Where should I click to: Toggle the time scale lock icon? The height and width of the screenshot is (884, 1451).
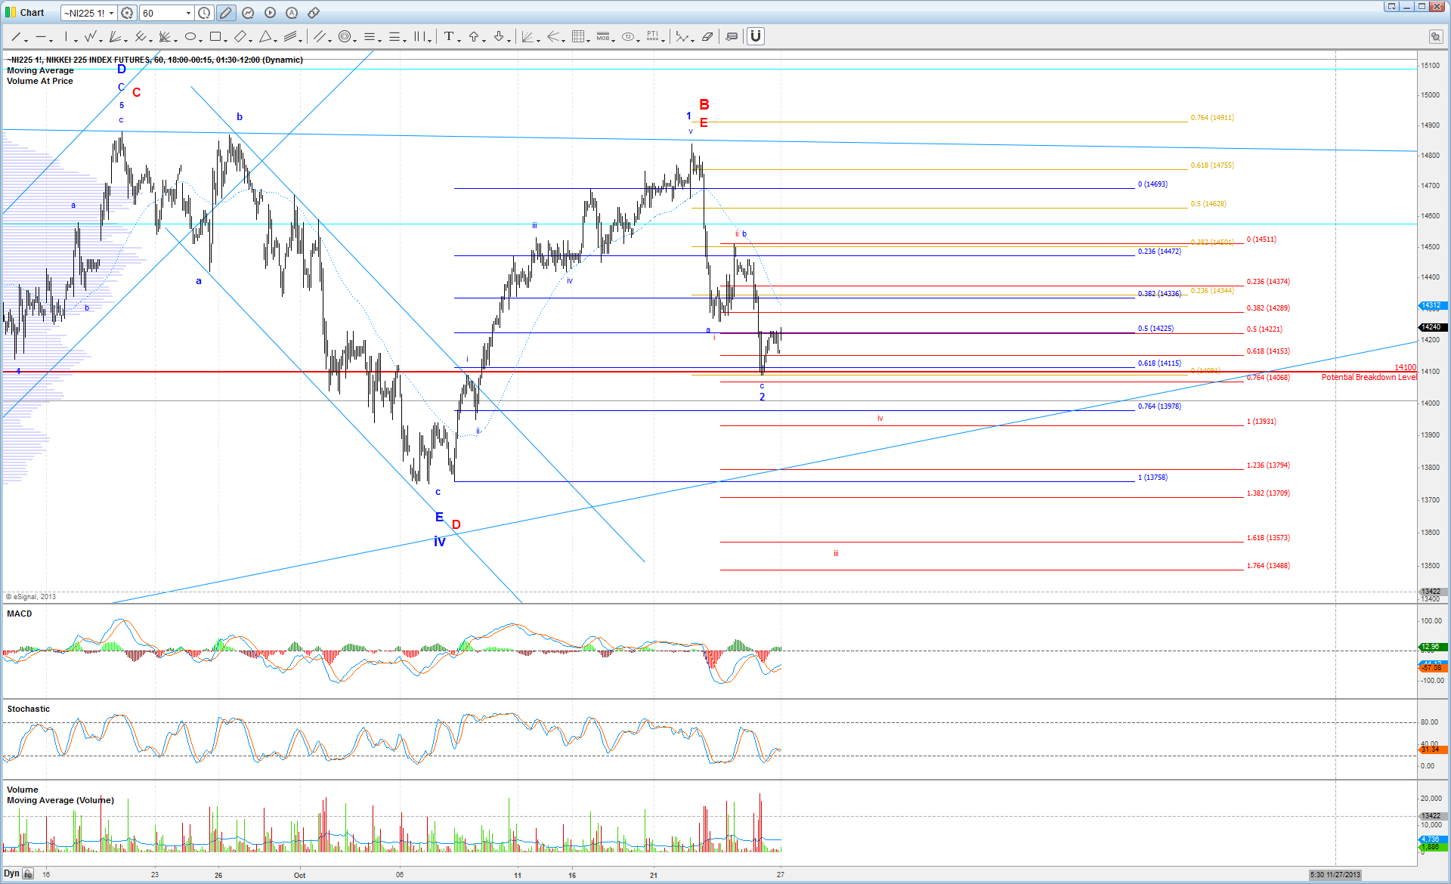click(x=28, y=874)
